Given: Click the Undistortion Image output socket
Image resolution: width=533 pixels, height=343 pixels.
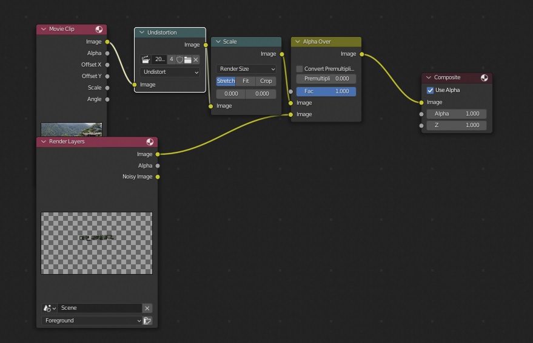Looking at the screenshot, I should 206,45.
